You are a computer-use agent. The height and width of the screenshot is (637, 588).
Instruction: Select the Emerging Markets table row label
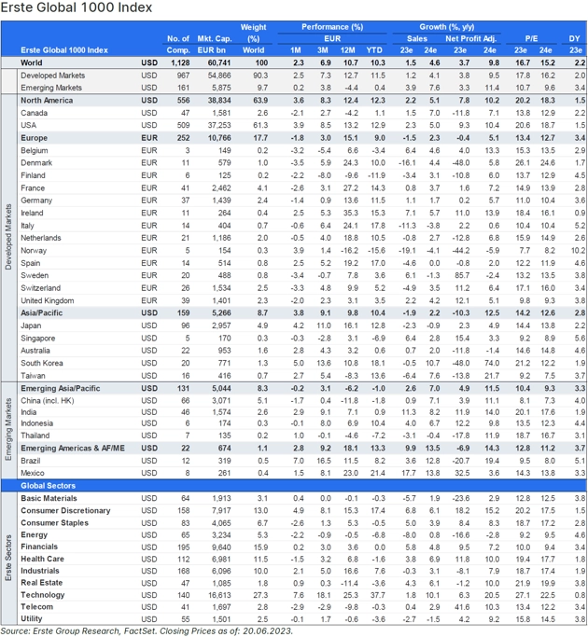click(51, 88)
